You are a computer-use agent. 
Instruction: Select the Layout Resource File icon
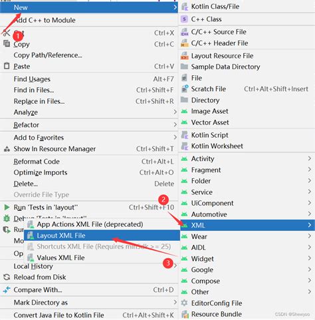point(184,56)
